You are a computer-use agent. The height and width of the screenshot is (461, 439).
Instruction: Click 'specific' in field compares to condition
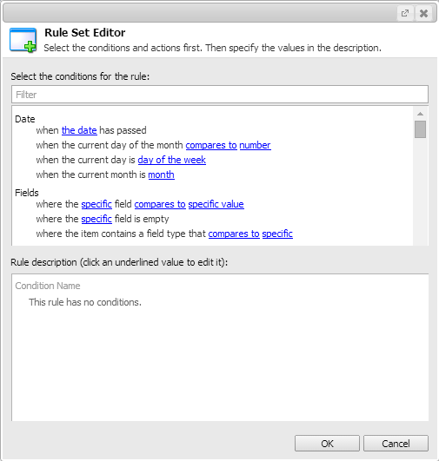pos(96,204)
